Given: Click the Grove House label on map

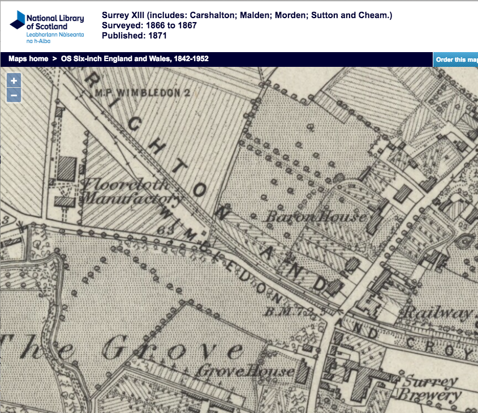Looking at the screenshot, I should tap(244, 372).
